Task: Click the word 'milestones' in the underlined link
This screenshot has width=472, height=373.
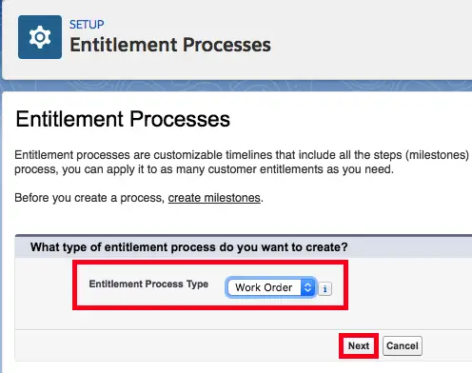Action: pyautogui.click(x=232, y=198)
